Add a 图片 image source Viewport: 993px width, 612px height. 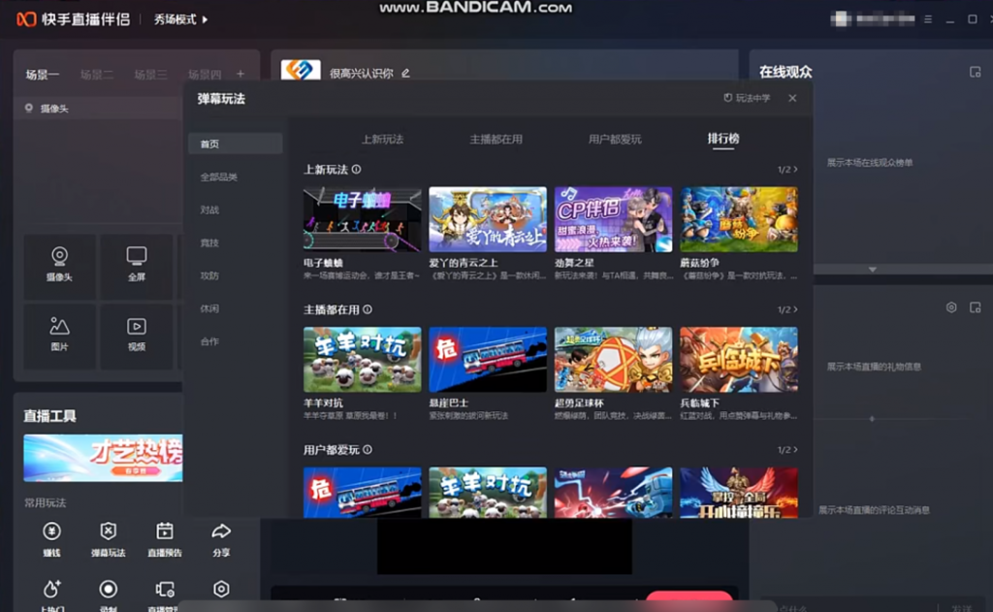(x=59, y=336)
